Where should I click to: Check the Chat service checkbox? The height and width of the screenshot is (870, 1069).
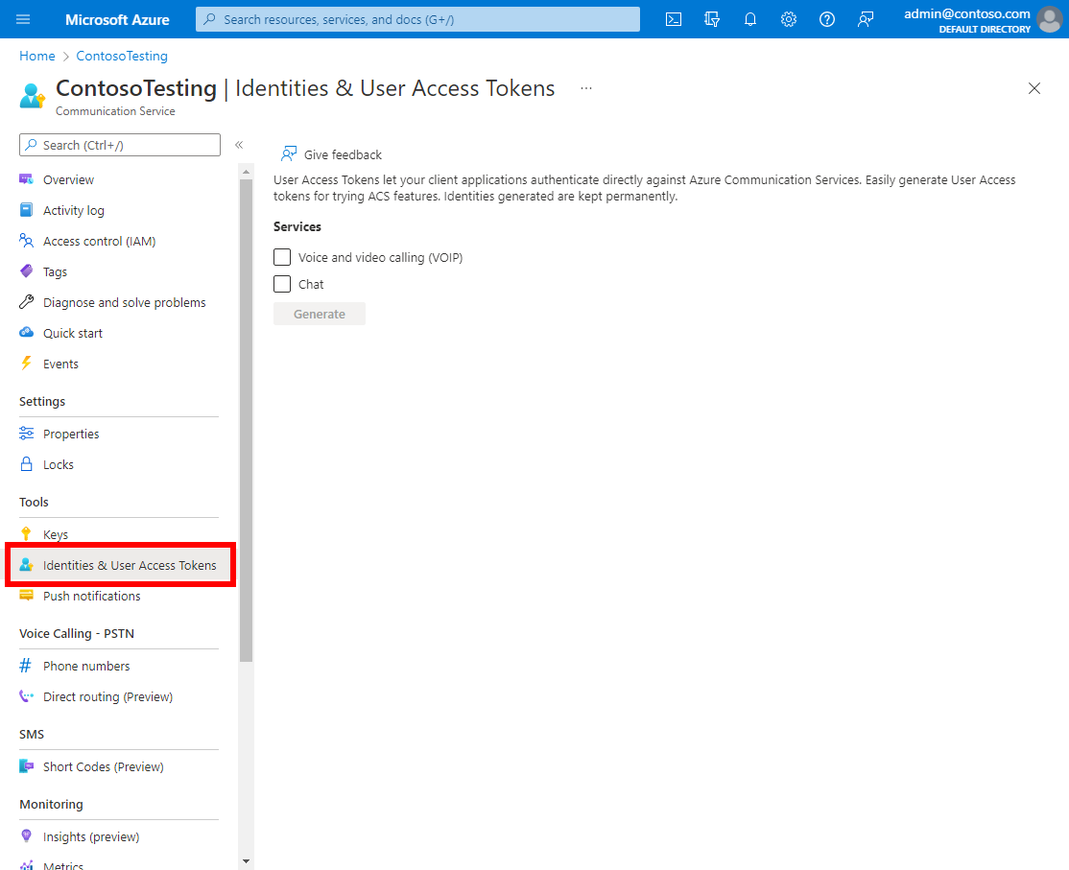click(x=282, y=284)
